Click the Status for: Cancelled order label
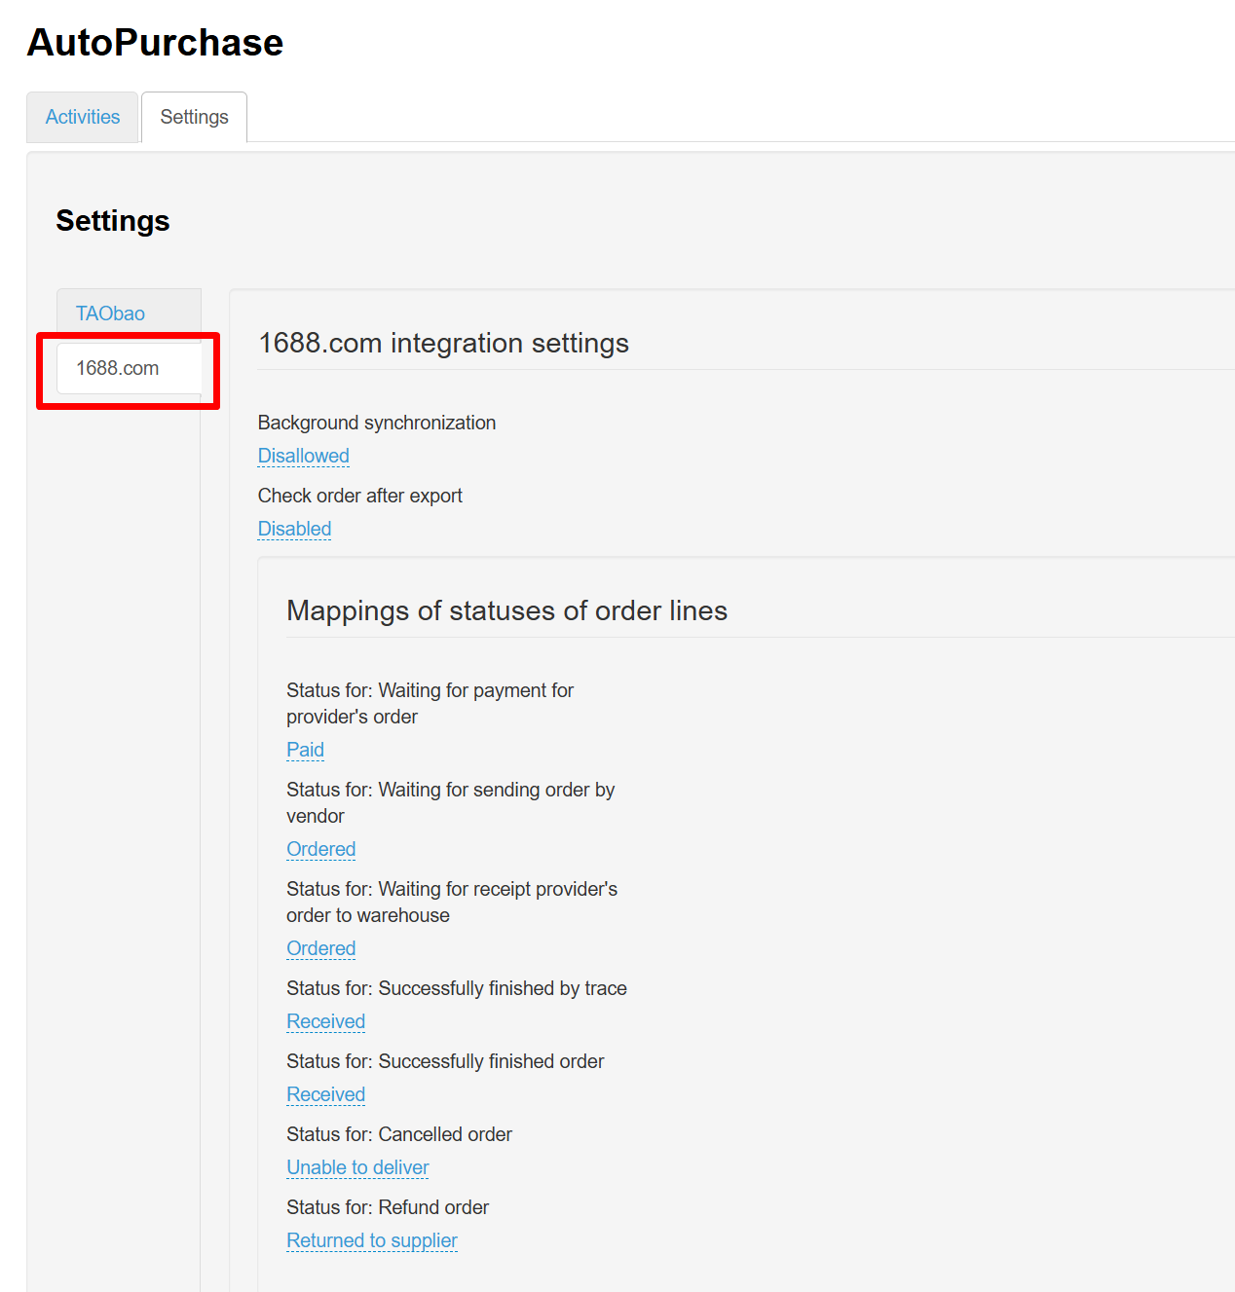The height and width of the screenshot is (1292, 1235). (x=398, y=1134)
